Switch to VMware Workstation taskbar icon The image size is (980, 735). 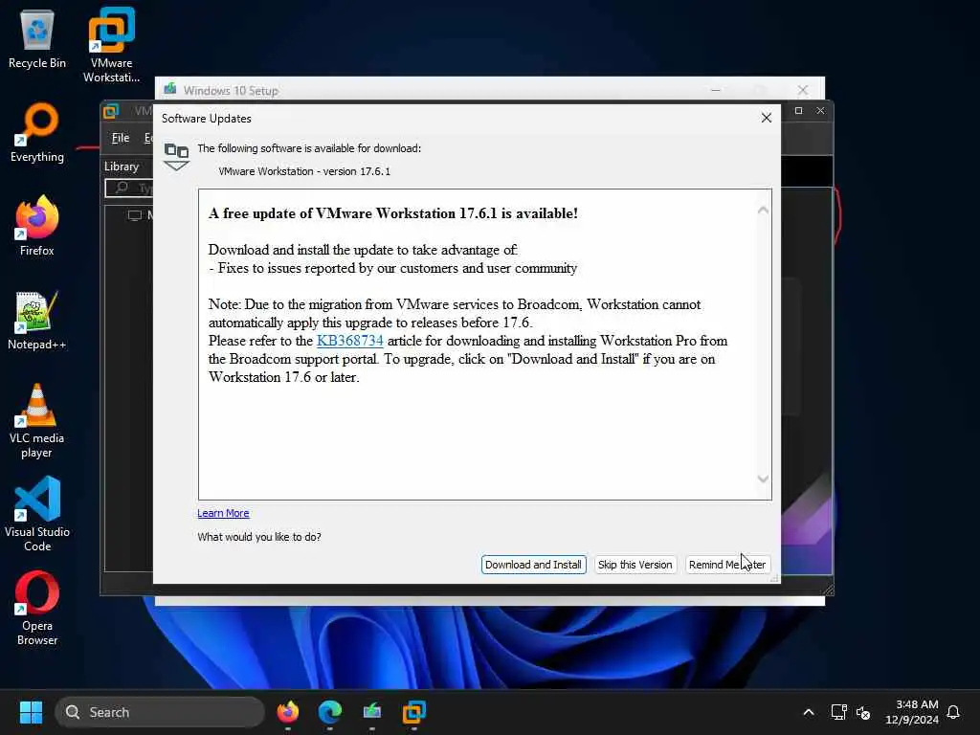pos(413,712)
